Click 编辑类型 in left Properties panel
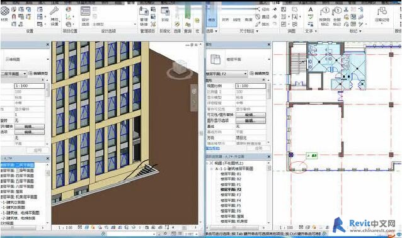 38,74
